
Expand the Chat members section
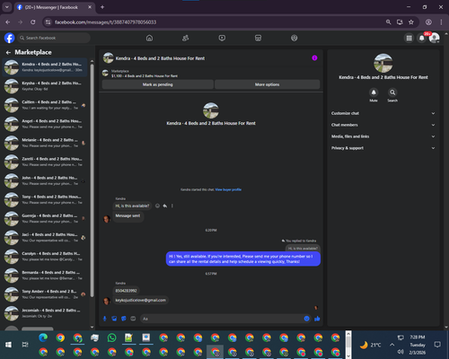click(383, 125)
